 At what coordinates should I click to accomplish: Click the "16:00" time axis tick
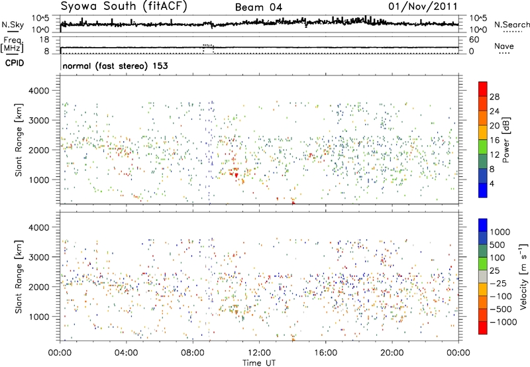(325, 353)
